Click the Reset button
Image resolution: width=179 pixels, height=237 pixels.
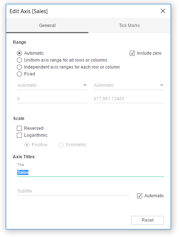tap(148, 220)
